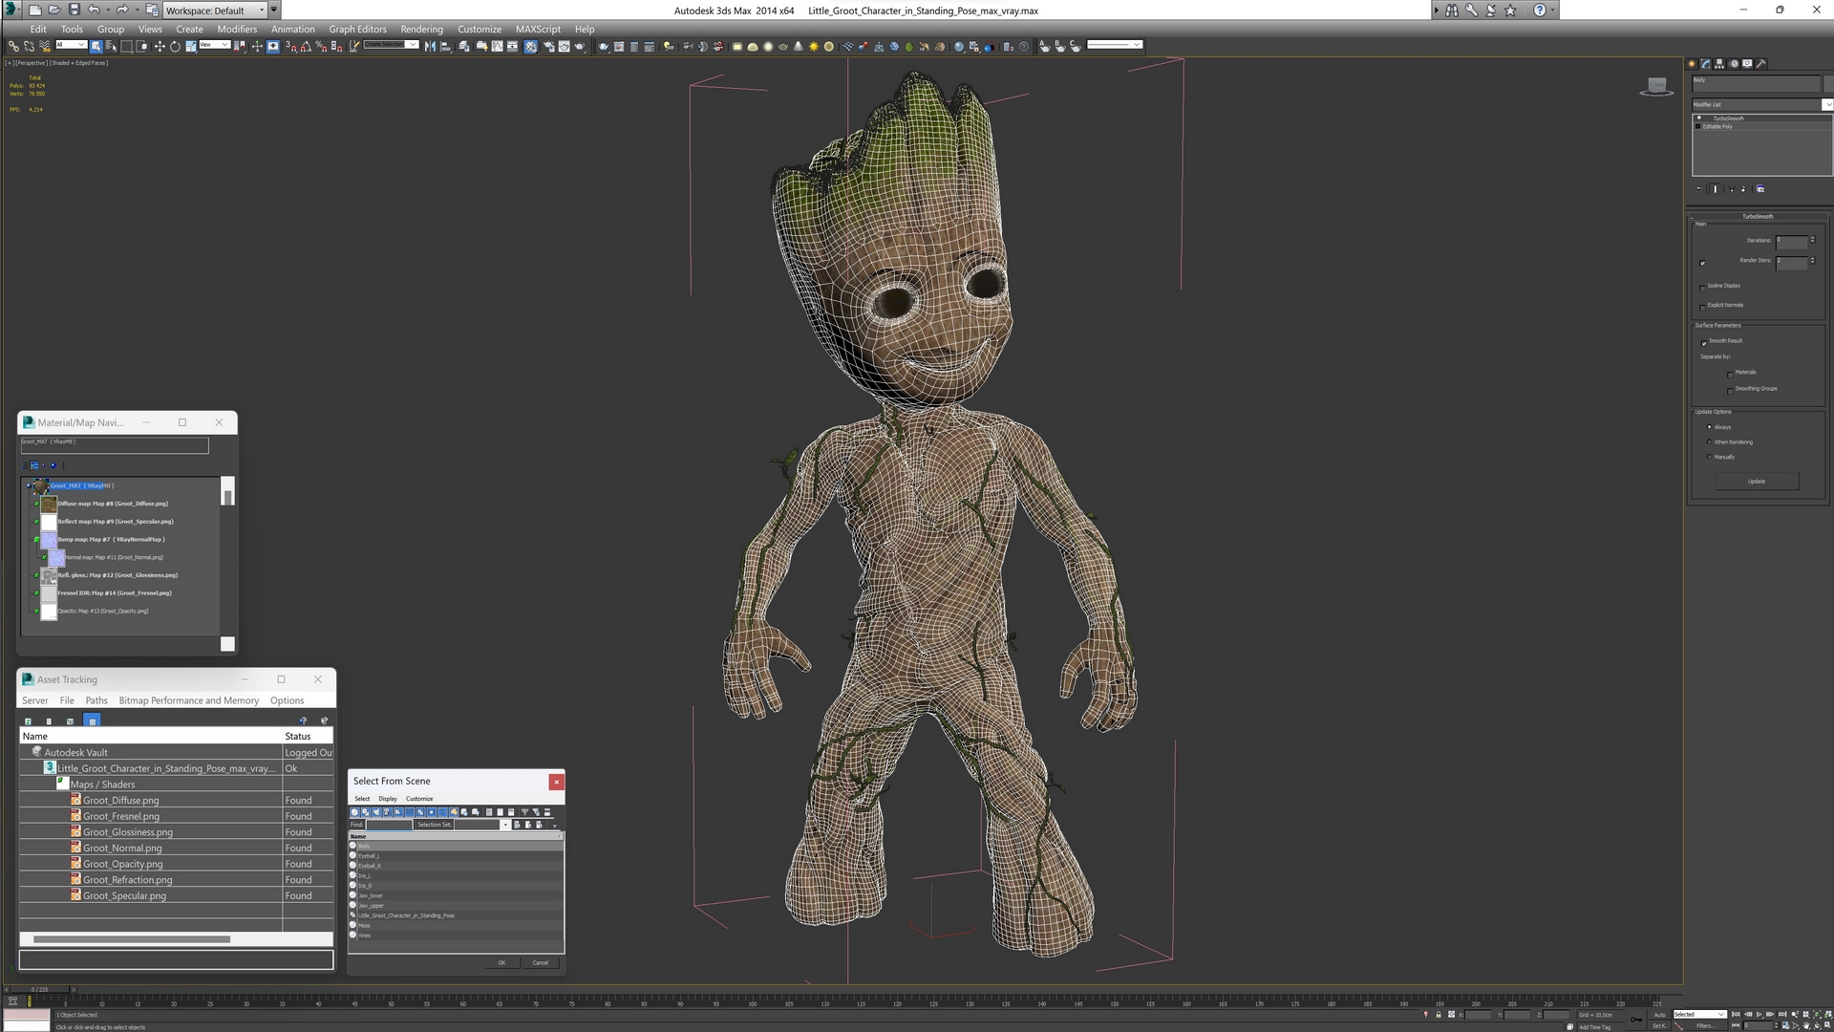1834x1032 pixels.
Task: Open the Workspace: Default dropdown
Action: pos(215,11)
